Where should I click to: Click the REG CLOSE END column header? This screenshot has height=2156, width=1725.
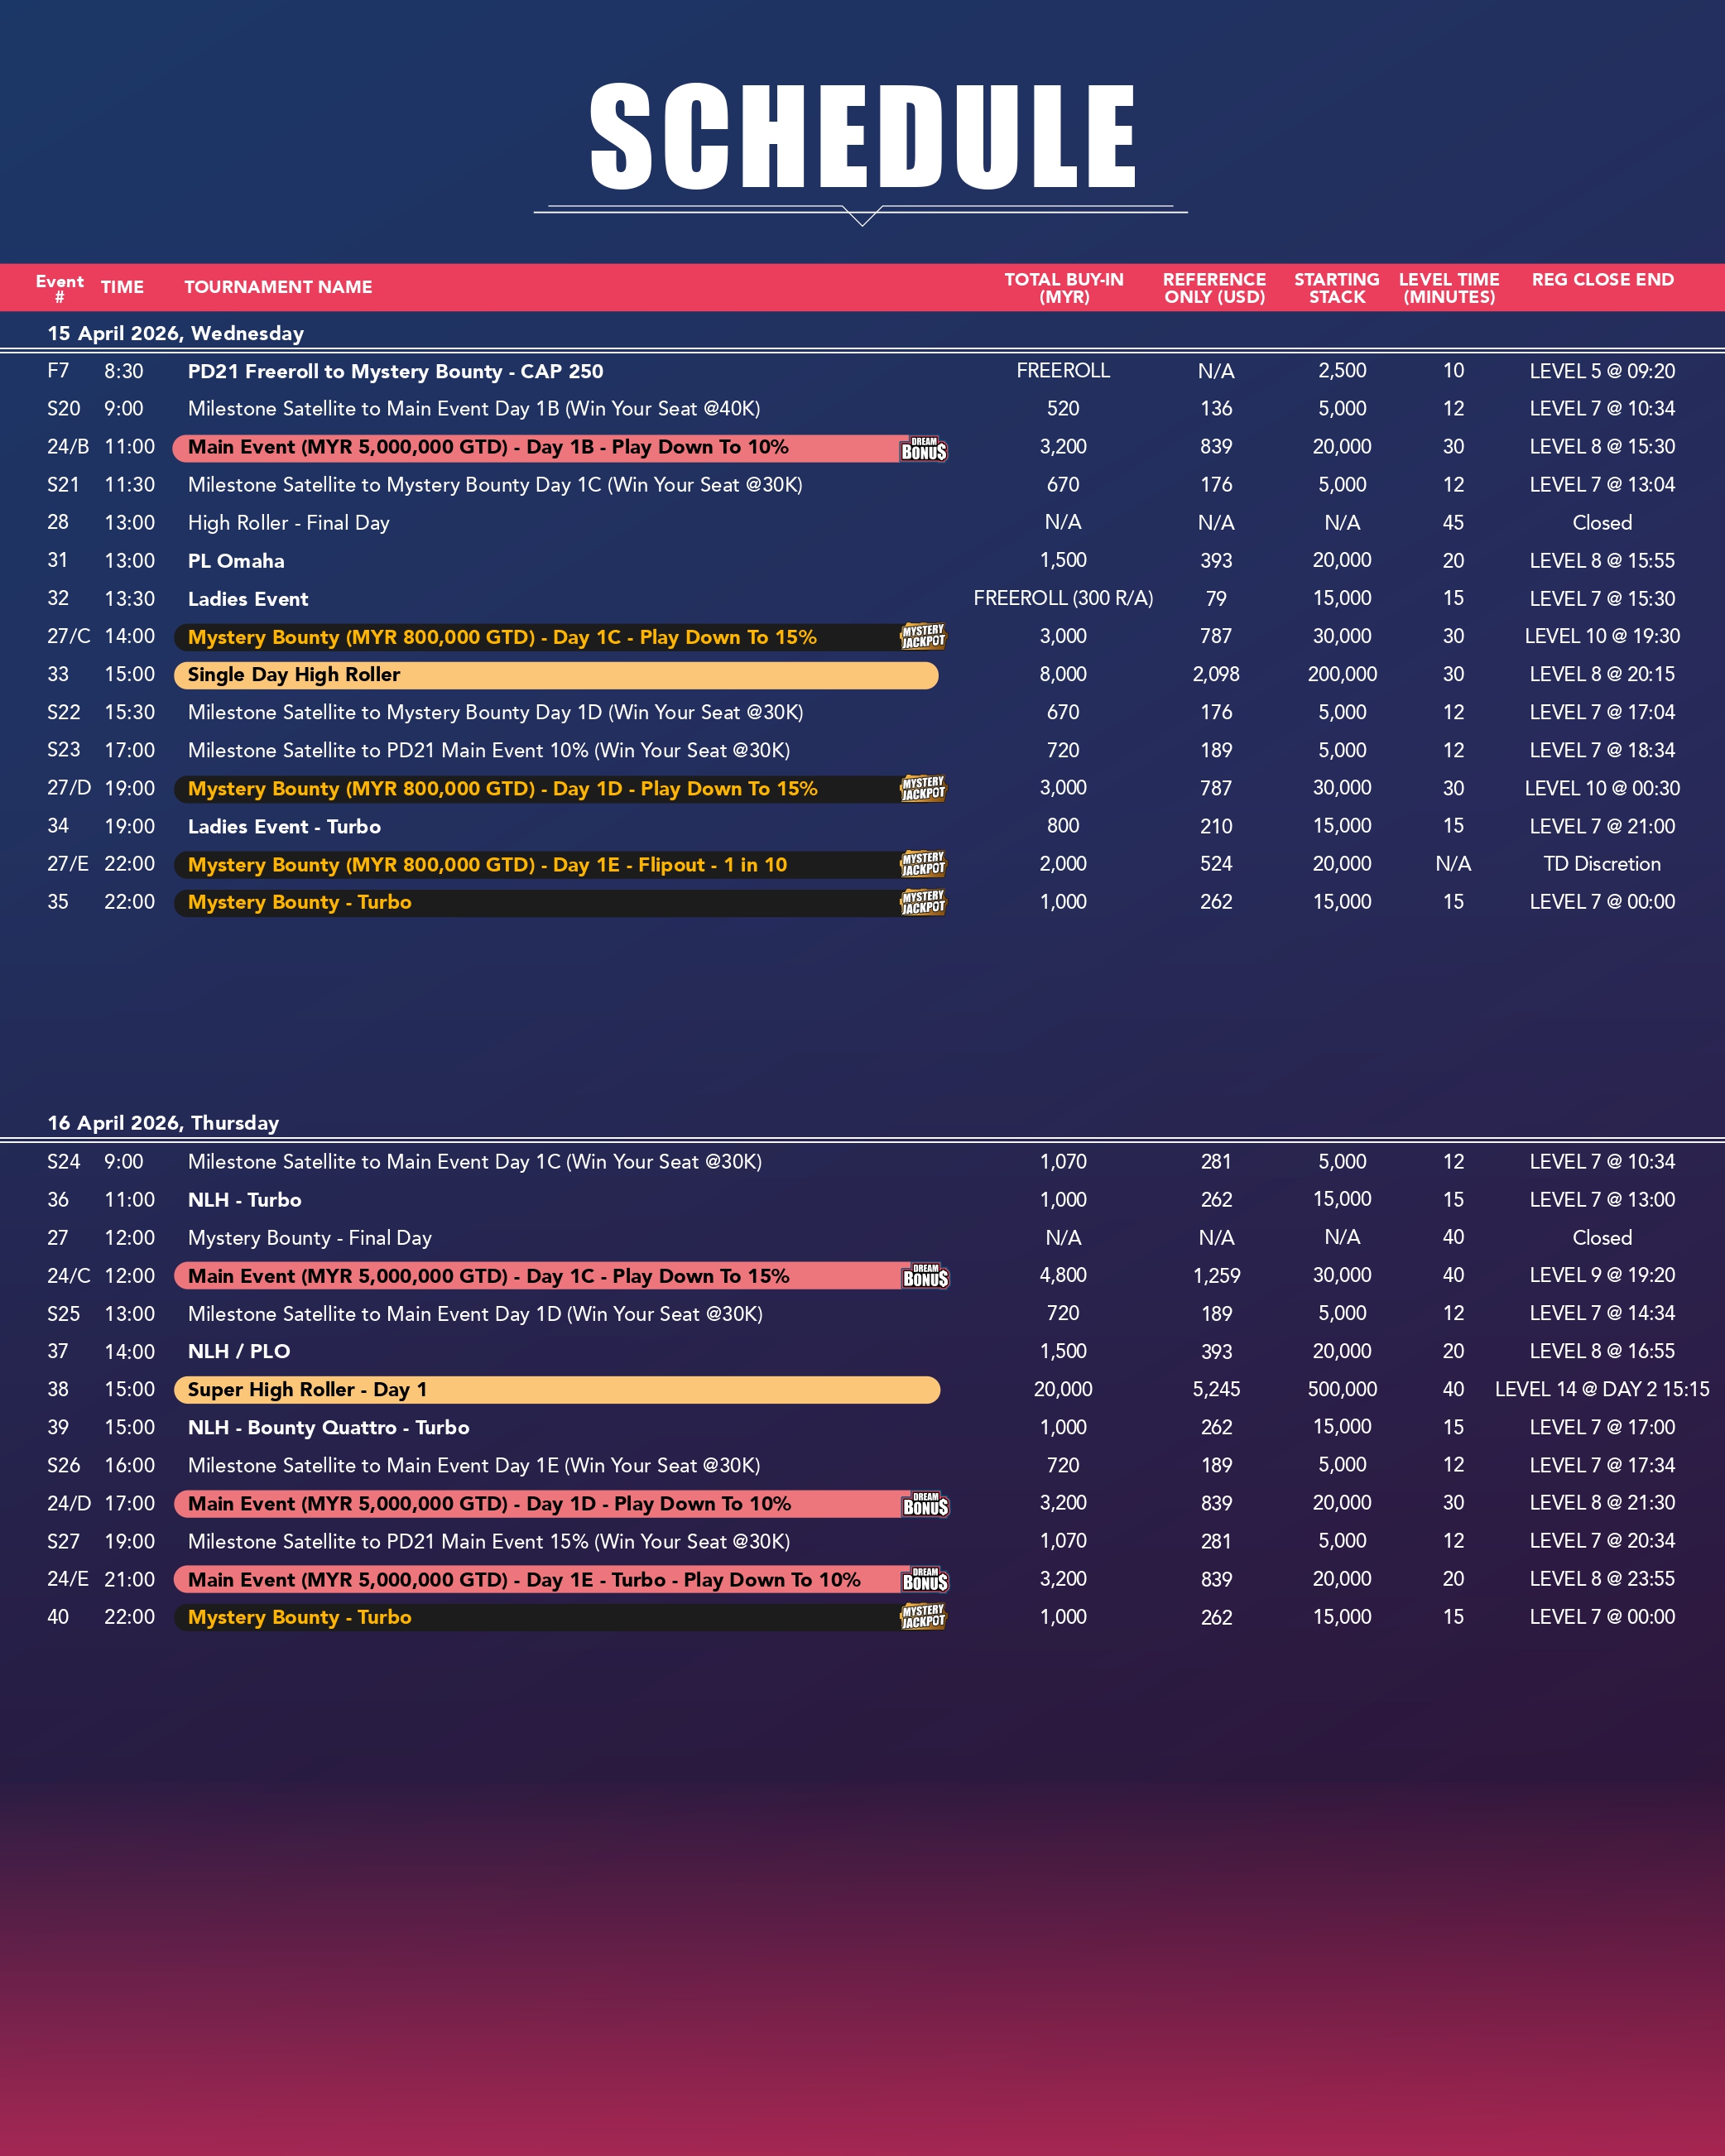tap(1602, 280)
